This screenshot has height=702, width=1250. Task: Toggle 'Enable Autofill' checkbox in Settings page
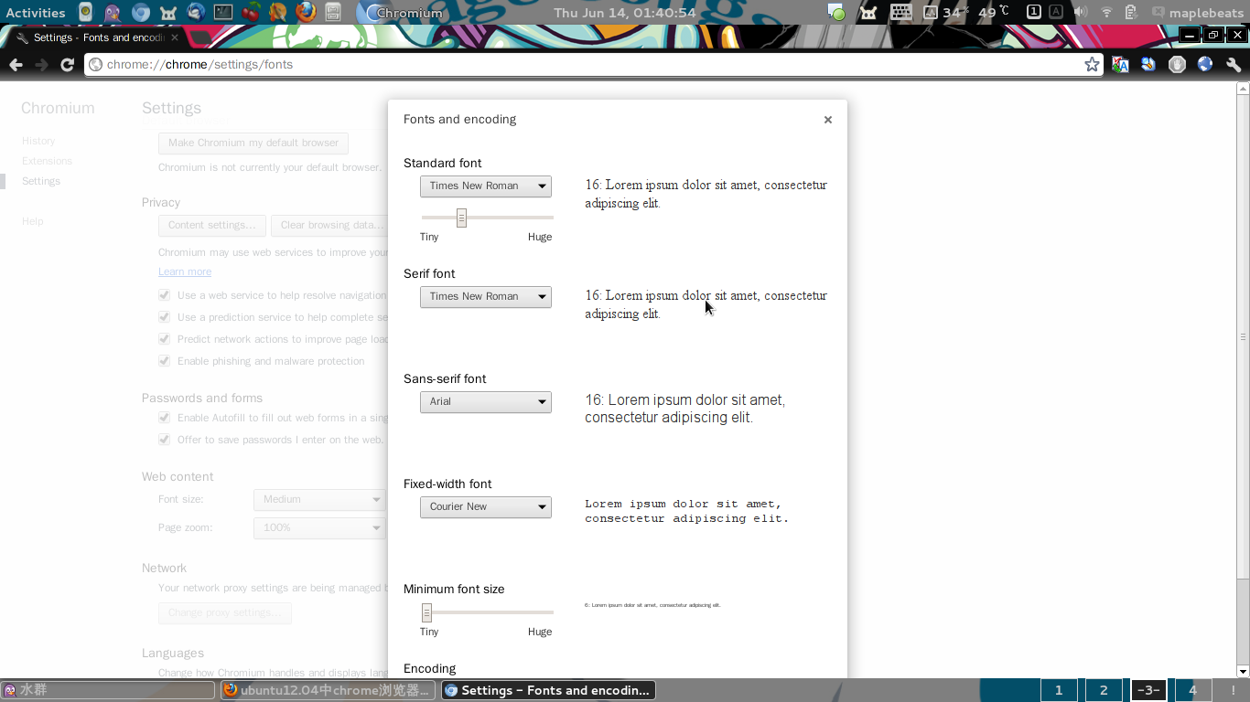click(165, 418)
